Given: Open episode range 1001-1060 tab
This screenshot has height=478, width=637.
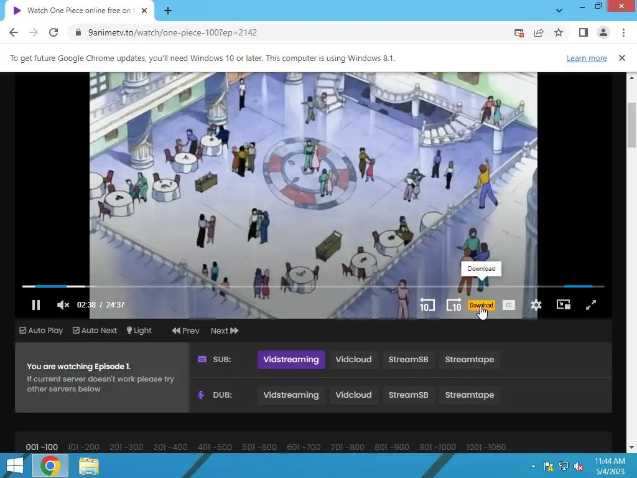Looking at the screenshot, I should point(486,447).
